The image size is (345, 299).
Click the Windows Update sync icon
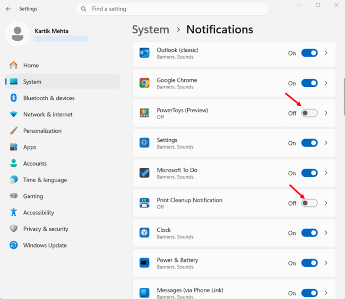coord(14,245)
